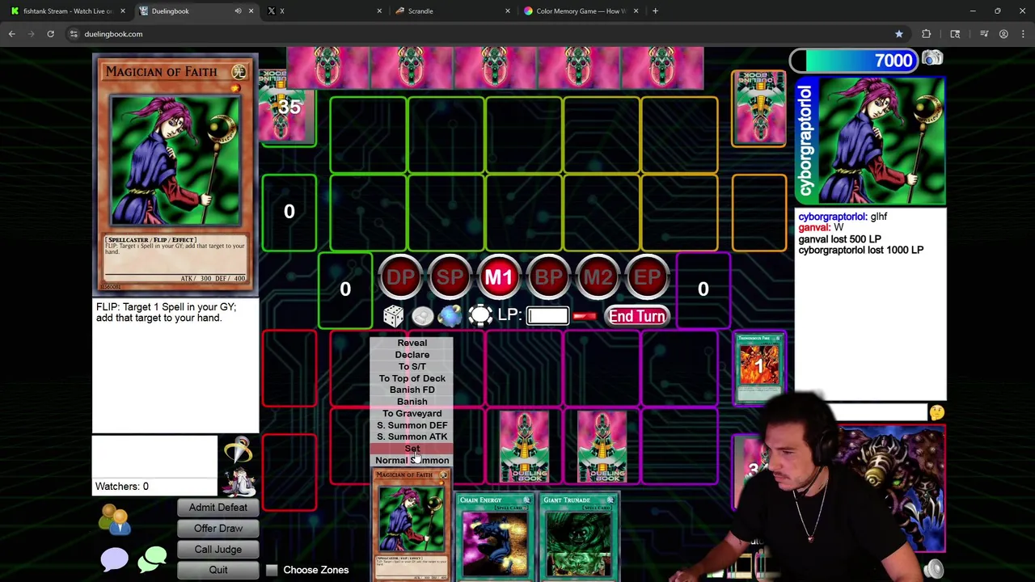The height and width of the screenshot is (582, 1035).
Task: Click the Admit Defeat button
Action: tap(218, 508)
